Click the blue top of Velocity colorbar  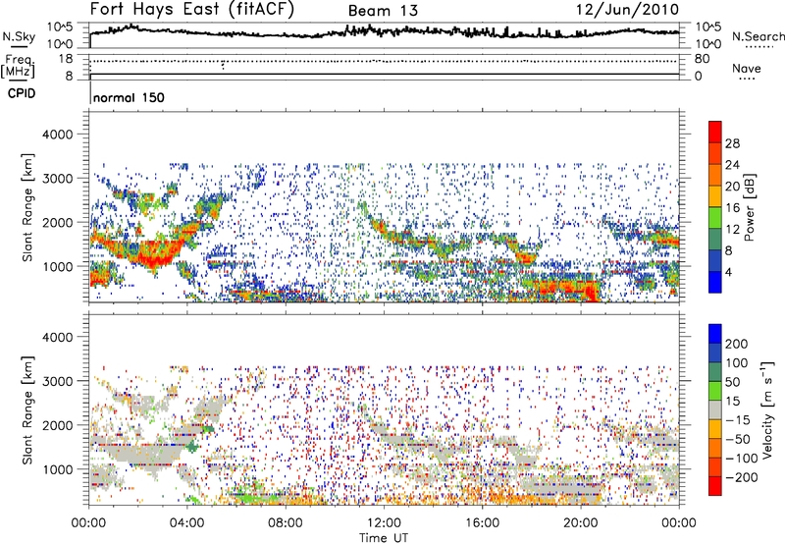[715, 334]
